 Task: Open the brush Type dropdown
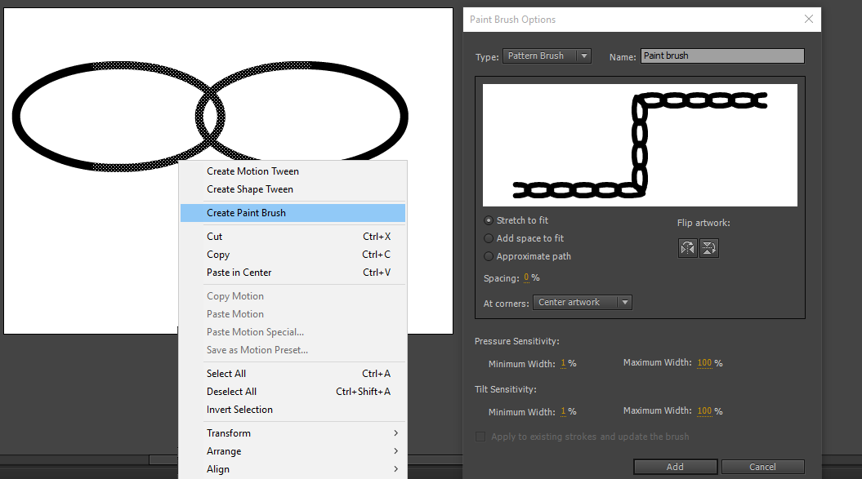click(547, 55)
